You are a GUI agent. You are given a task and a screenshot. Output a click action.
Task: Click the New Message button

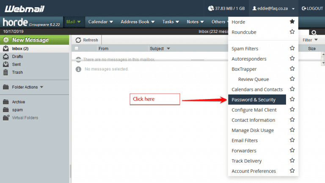[30, 40]
